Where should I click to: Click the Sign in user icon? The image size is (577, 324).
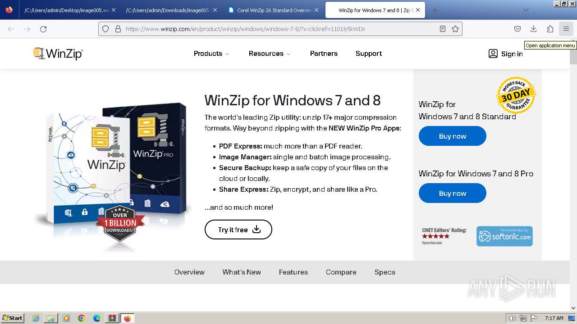coord(493,54)
